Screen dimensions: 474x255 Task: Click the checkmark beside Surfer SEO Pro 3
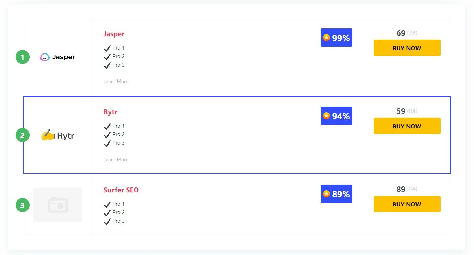tap(107, 221)
